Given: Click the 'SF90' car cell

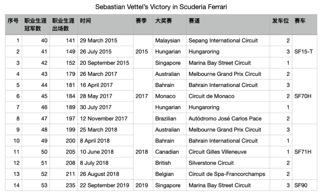Looking at the screenshot, I should click(302, 185).
